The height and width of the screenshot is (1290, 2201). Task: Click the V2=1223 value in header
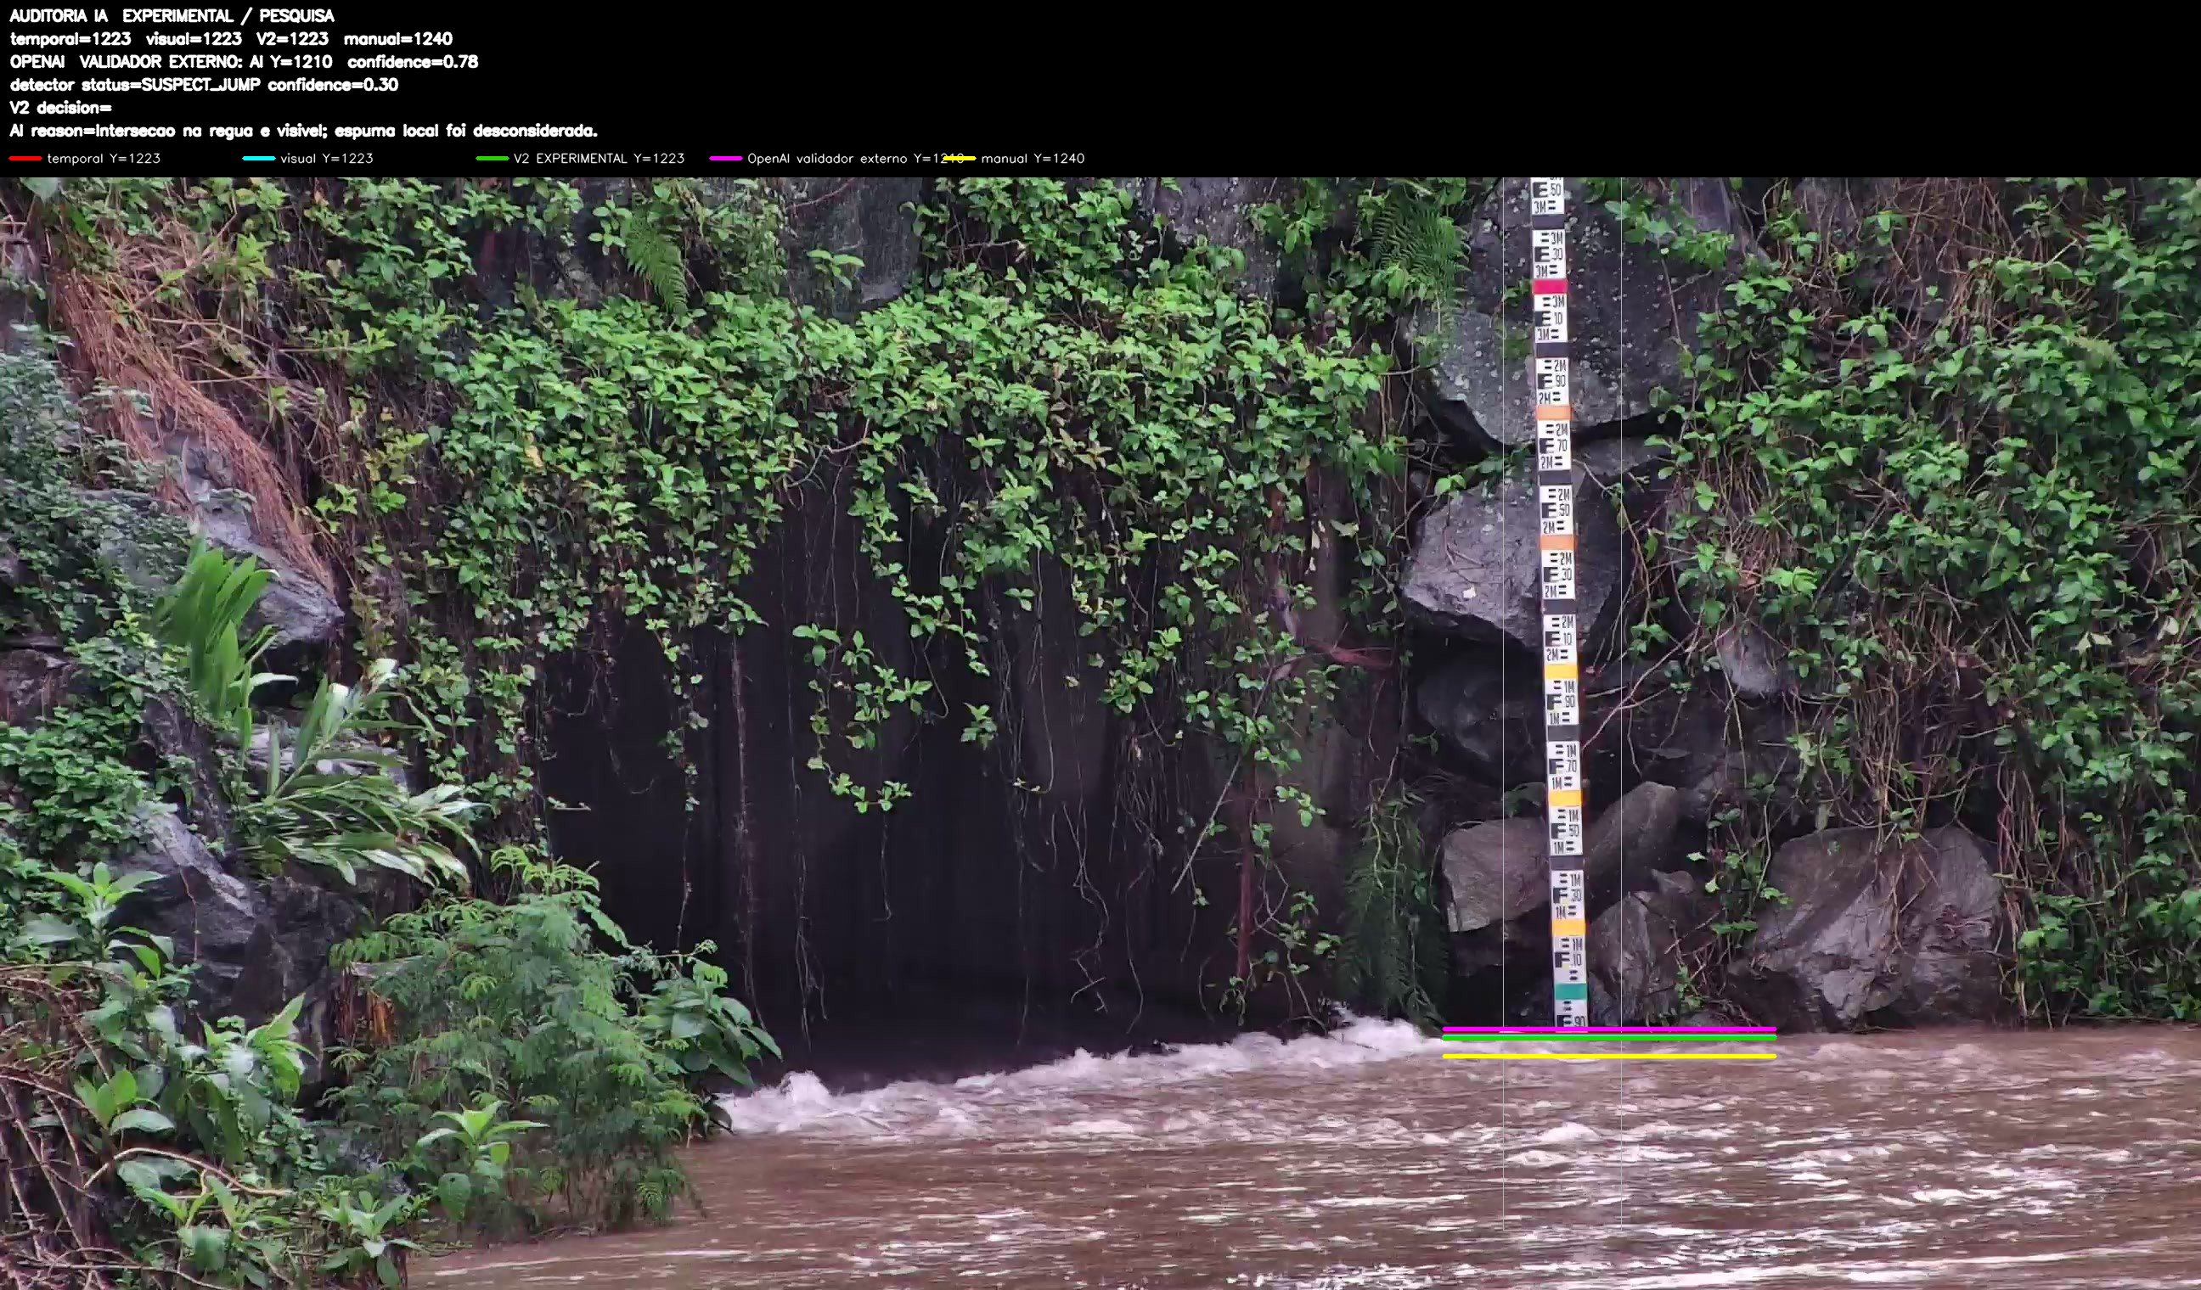pos(293,38)
